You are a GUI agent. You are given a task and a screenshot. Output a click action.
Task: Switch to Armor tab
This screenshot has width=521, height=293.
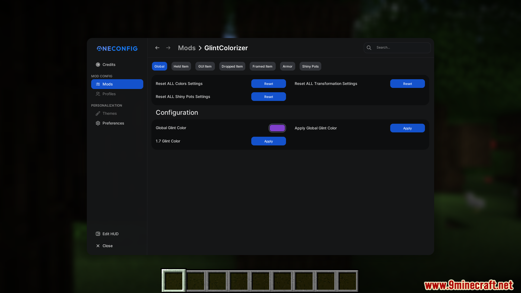tap(288, 66)
